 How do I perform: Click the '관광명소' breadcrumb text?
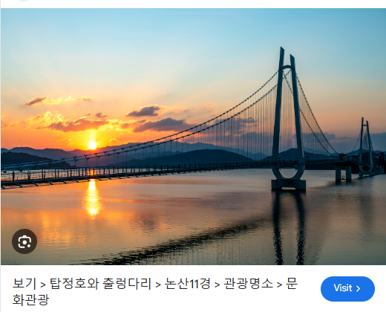pos(248,284)
